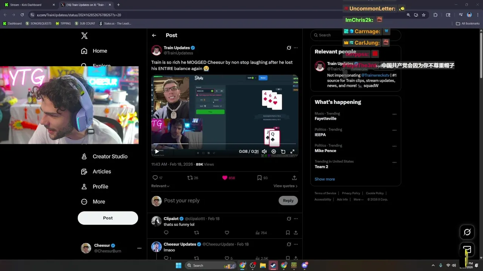This screenshot has width=483, height=271.
Task: Focus the X Search field
Action: [x=355, y=35]
